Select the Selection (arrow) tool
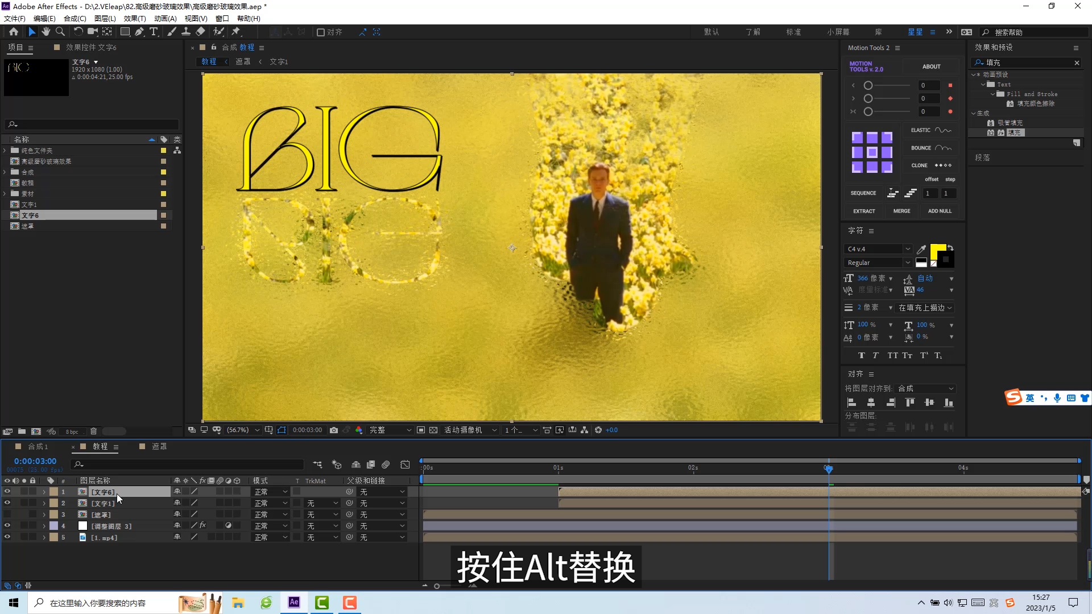The image size is (1092, 614). coord(32,32)
